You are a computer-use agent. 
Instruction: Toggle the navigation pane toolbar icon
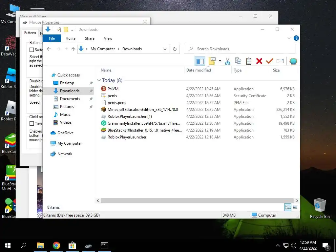point(200,61)
